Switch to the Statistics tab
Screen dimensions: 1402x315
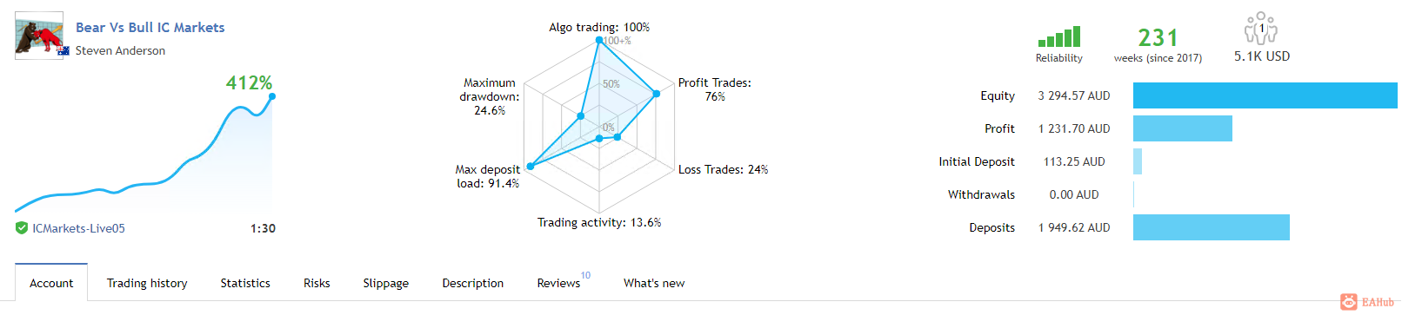click(245, 283)
